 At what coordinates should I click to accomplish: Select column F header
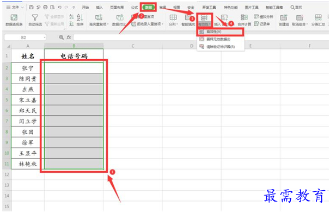point(310,46)
